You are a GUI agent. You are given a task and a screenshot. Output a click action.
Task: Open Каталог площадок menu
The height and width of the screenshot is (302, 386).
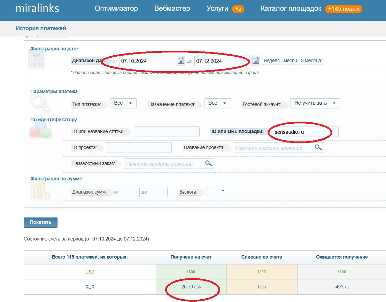tap(291, 9)
